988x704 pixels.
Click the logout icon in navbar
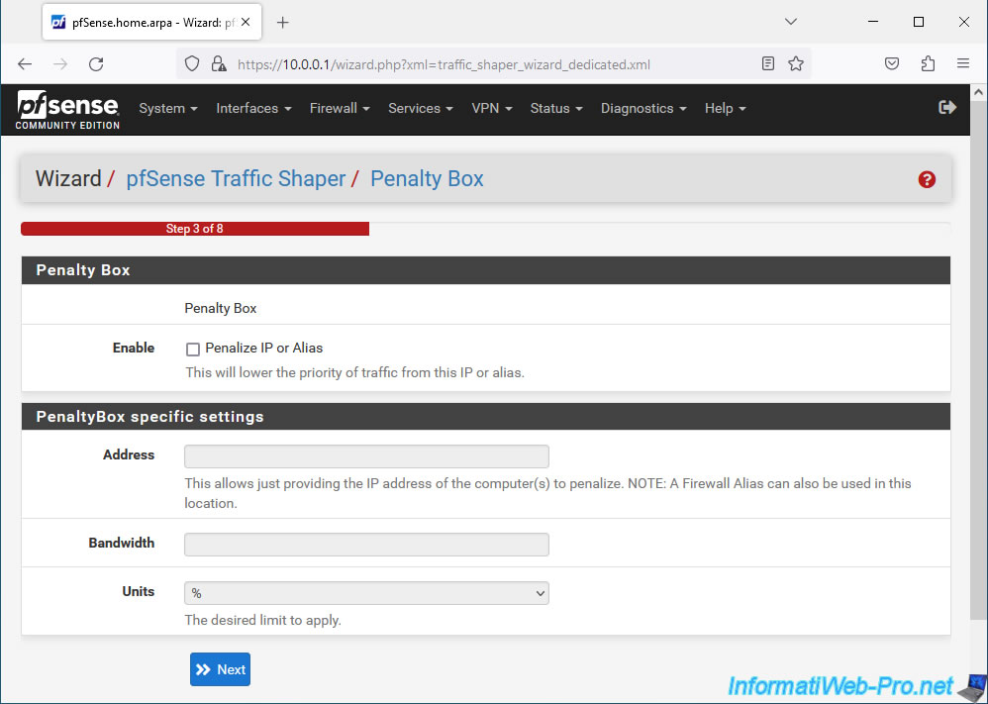[947, 108]
